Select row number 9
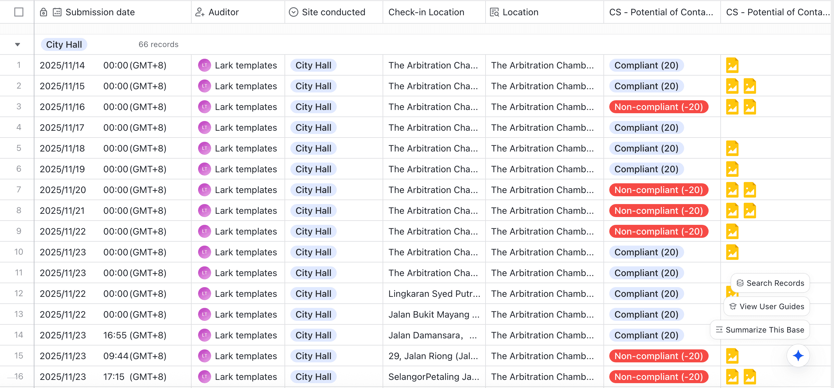The width and height of the screenshot is (834, 388). (x=19, y=231)
